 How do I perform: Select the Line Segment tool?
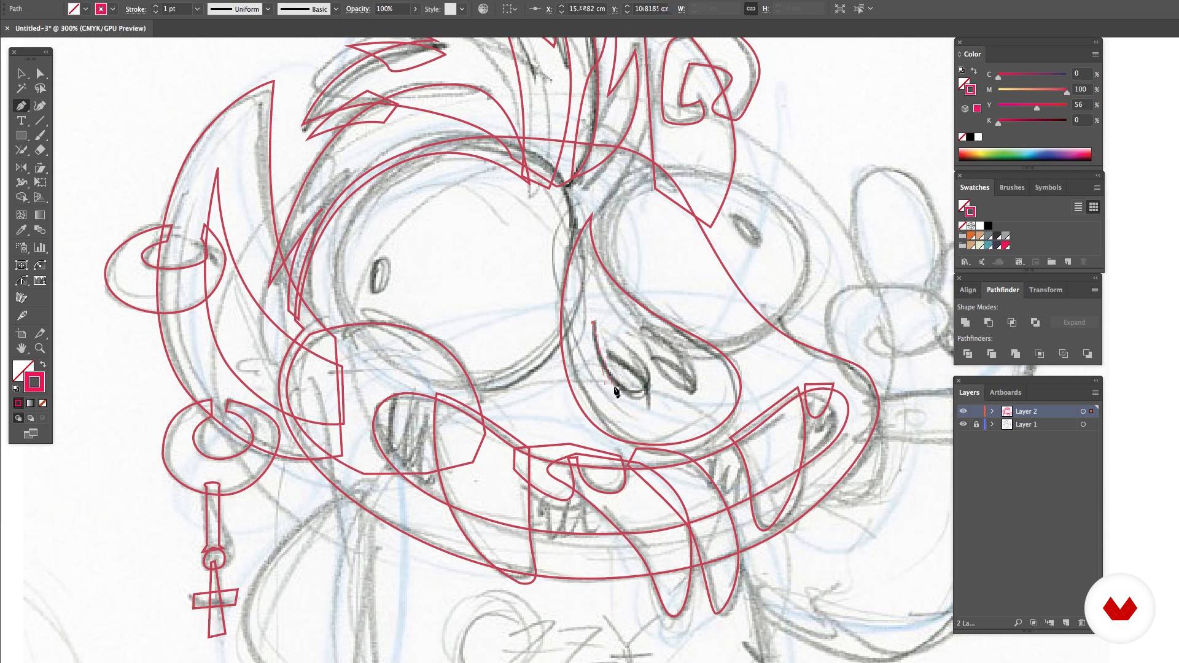coord(40,121)
